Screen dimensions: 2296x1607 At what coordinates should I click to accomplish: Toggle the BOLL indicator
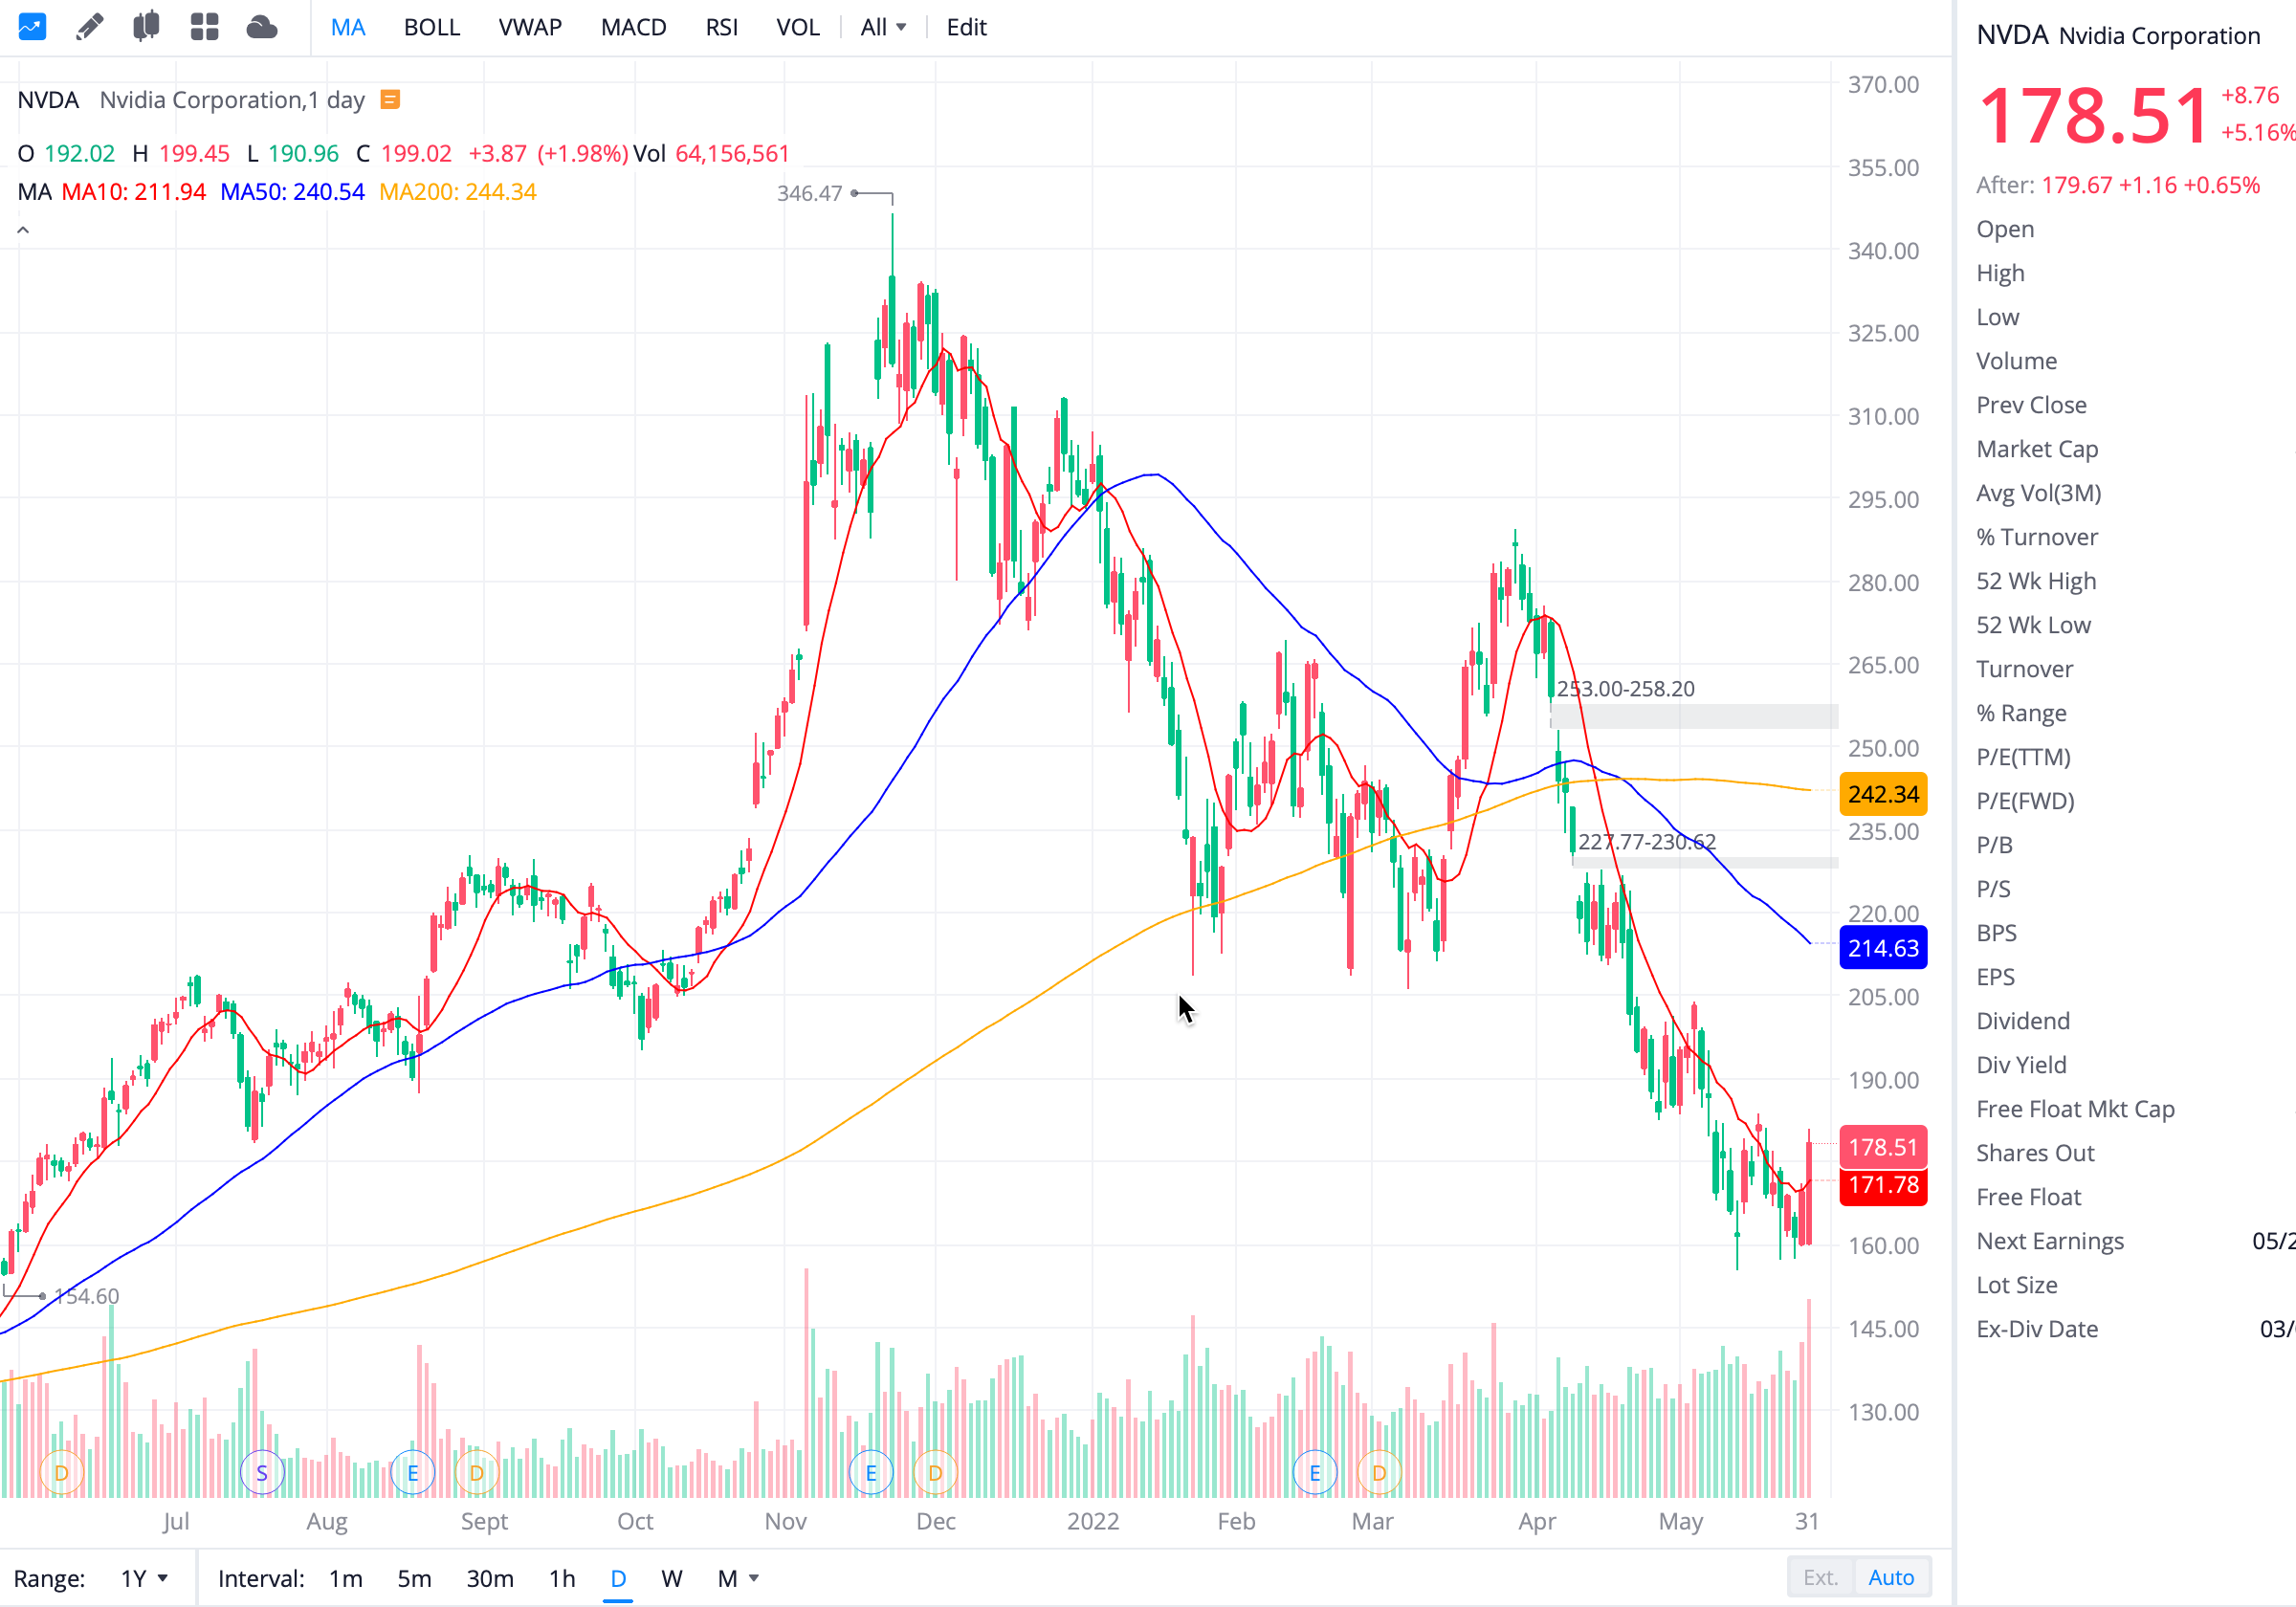click(x=432, y=27)
